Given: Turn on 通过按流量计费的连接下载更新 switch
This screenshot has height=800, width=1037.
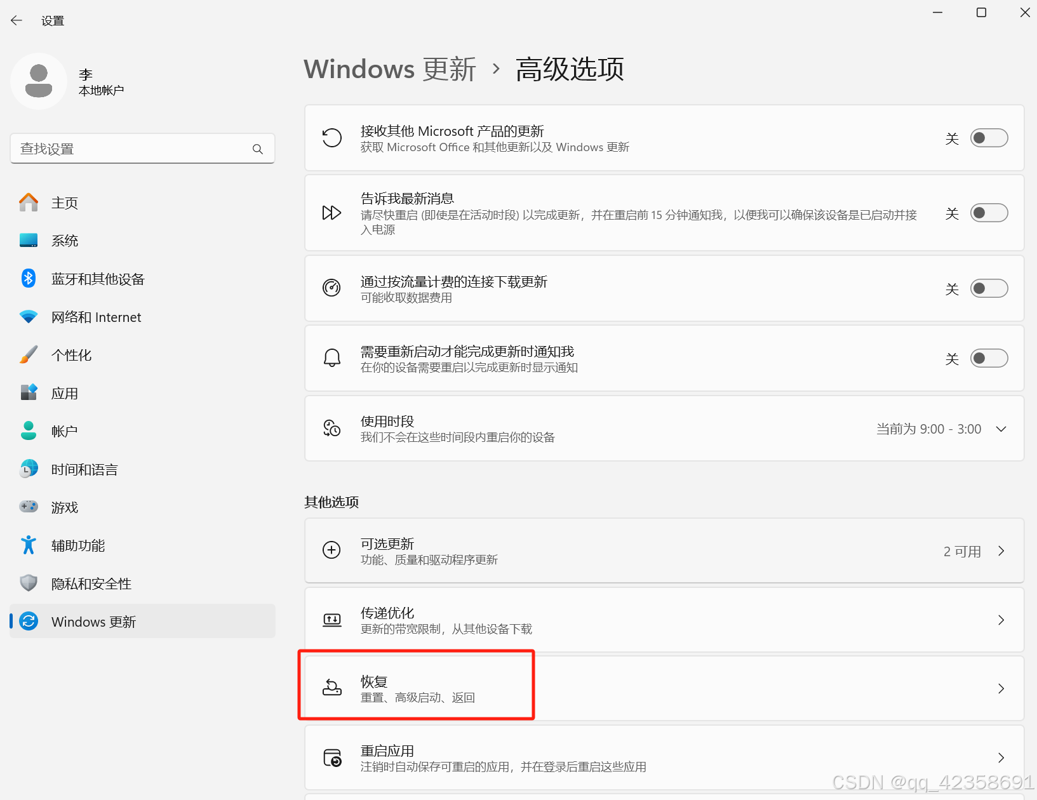Looking at the screenshot, I should click(989, 288).
